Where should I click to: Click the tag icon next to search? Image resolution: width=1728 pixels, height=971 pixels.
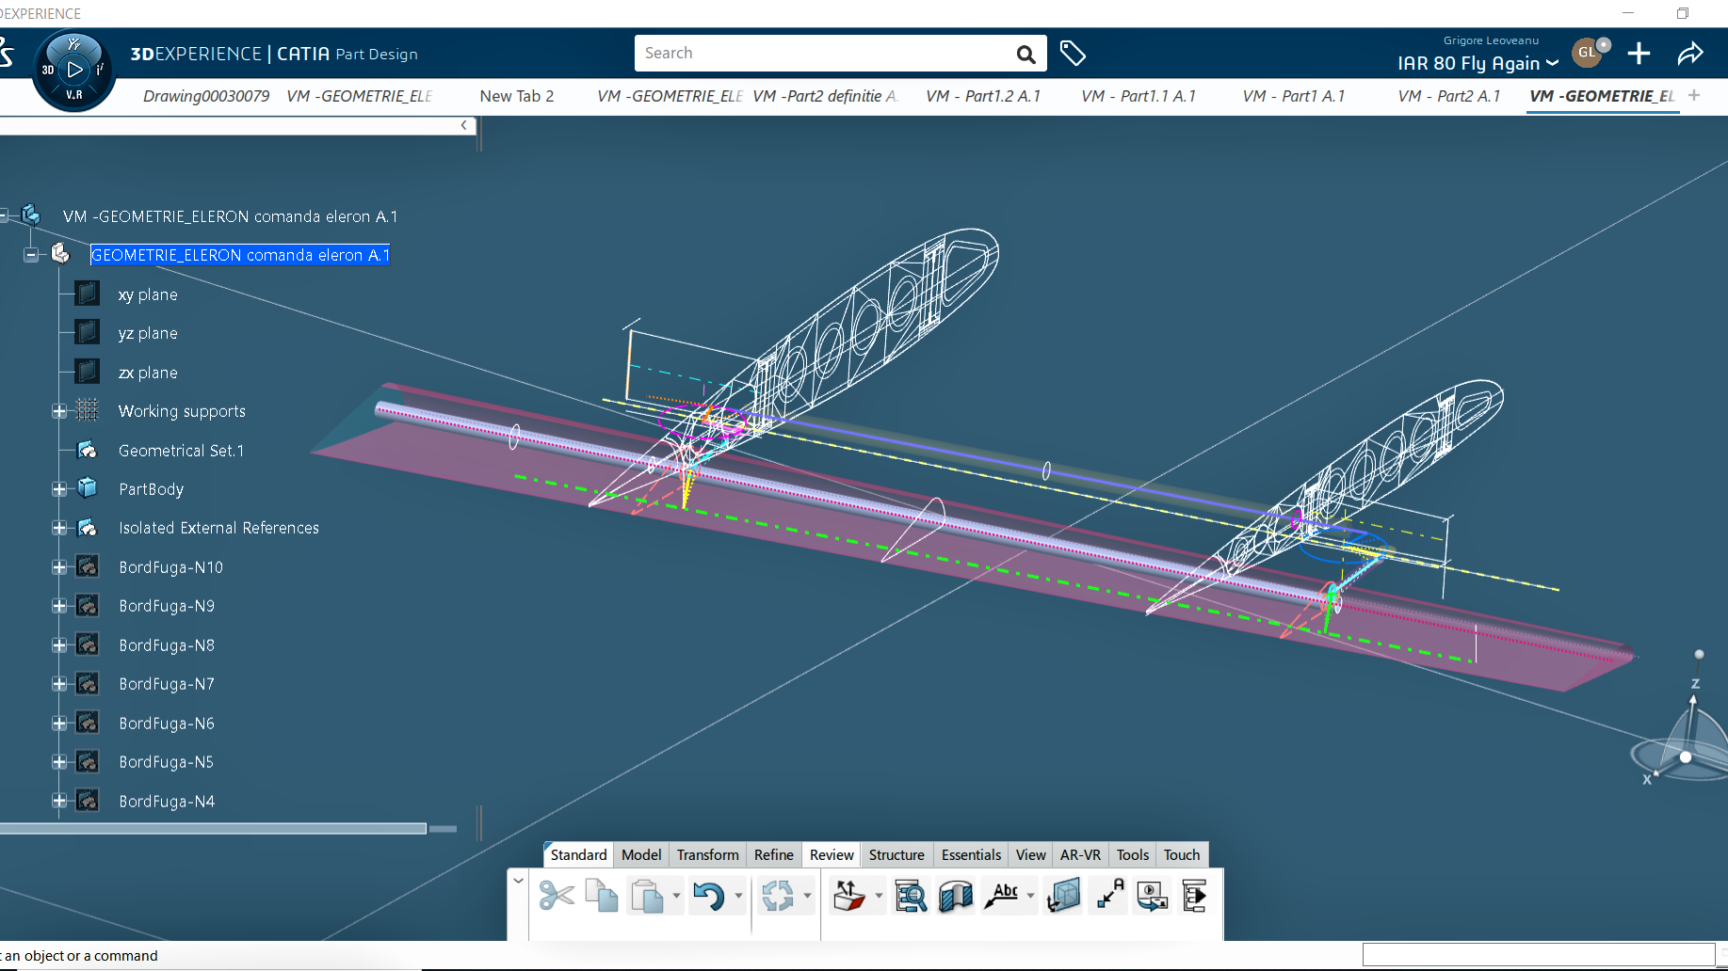(1073, 54)
